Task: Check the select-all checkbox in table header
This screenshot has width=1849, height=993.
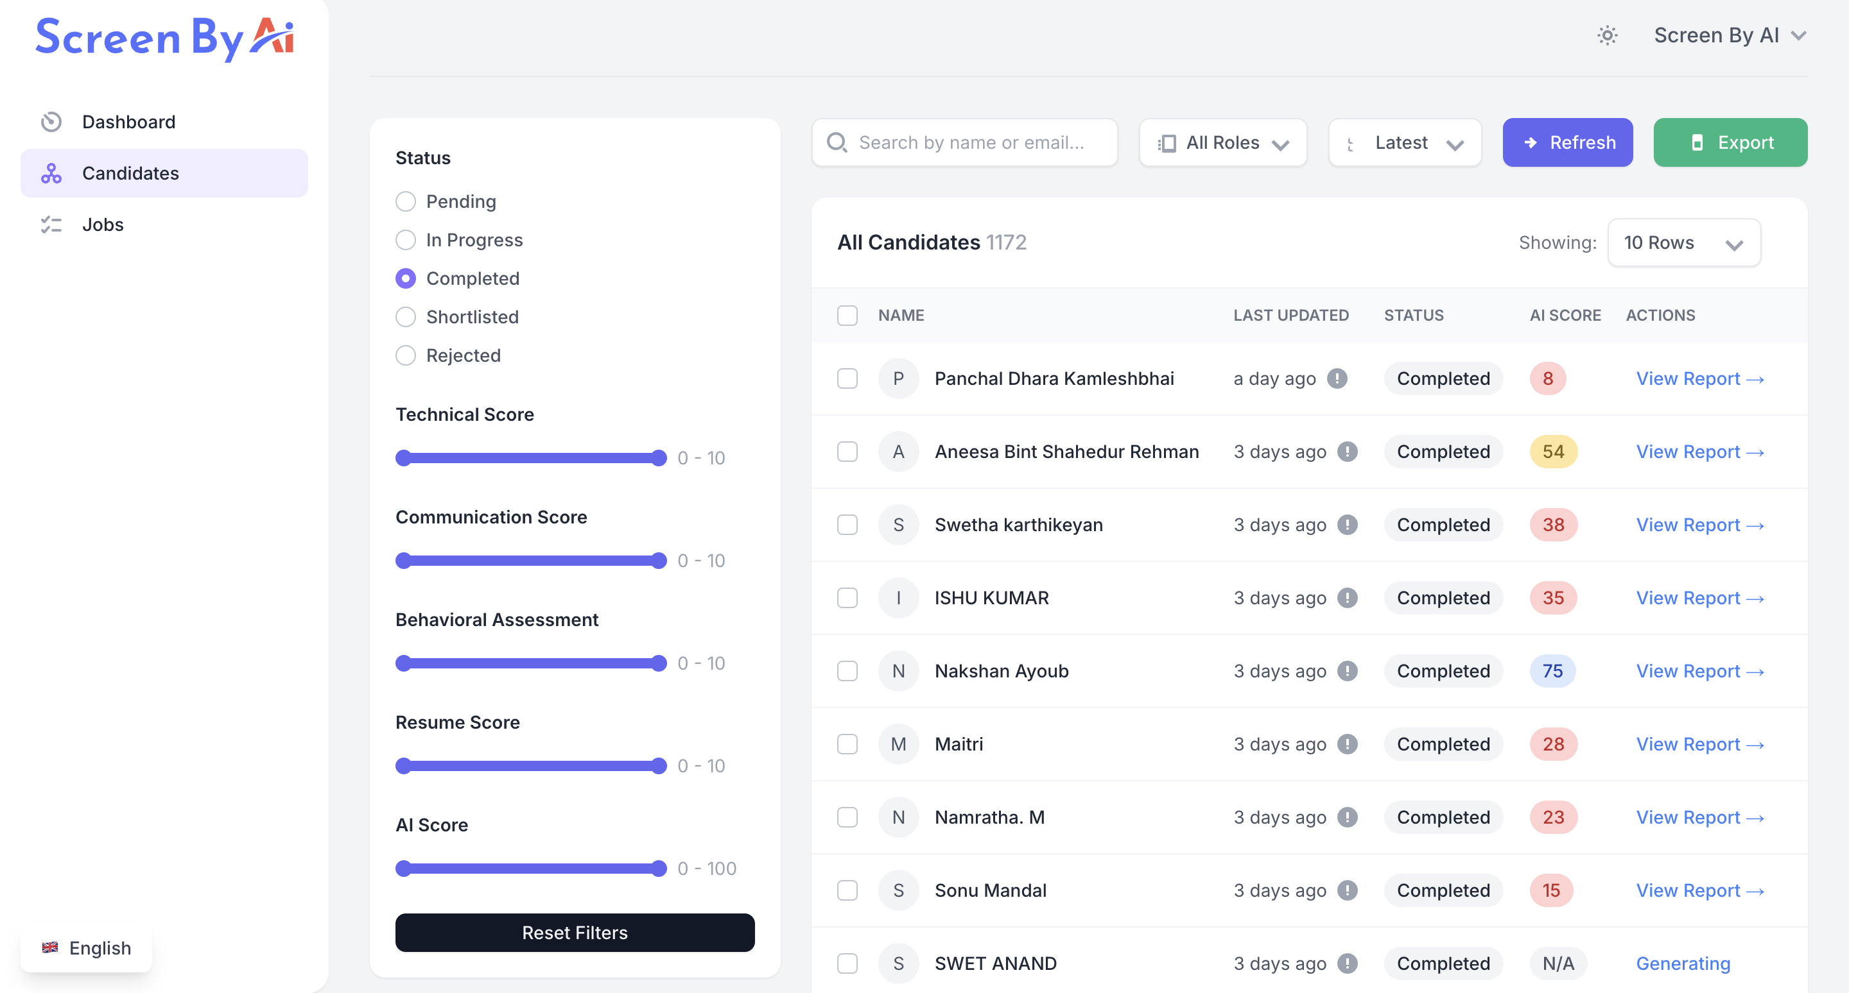Action: point(847,316)
